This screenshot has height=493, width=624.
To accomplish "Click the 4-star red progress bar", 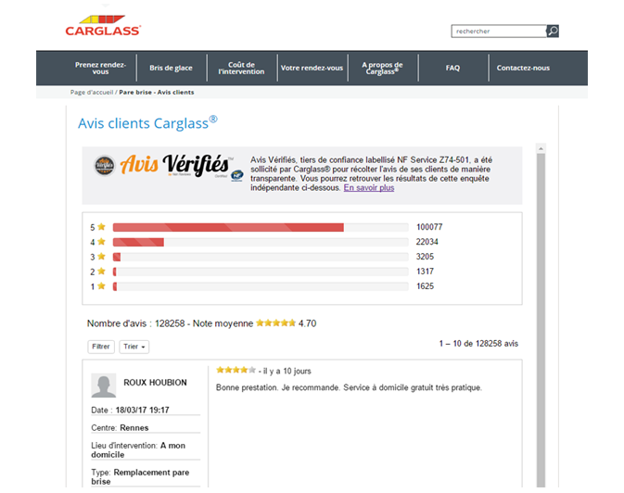I will click(x=138, y=242).
